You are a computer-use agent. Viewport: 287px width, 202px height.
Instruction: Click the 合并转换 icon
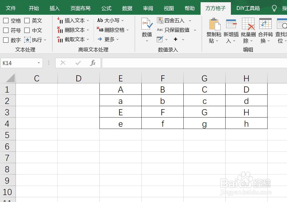click(265, 24)
